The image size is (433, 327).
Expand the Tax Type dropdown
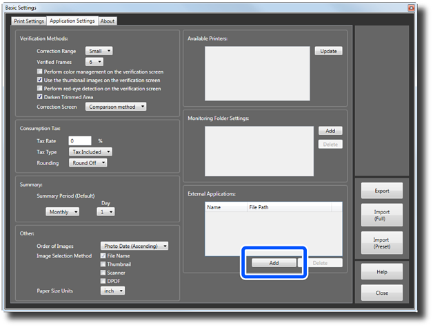click(90, 151)
